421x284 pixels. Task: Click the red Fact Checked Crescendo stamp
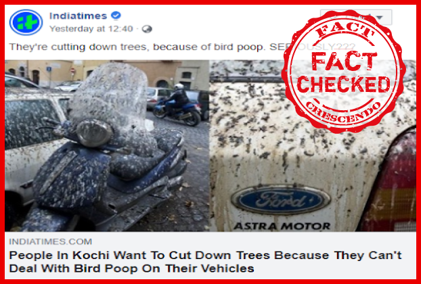343,71
